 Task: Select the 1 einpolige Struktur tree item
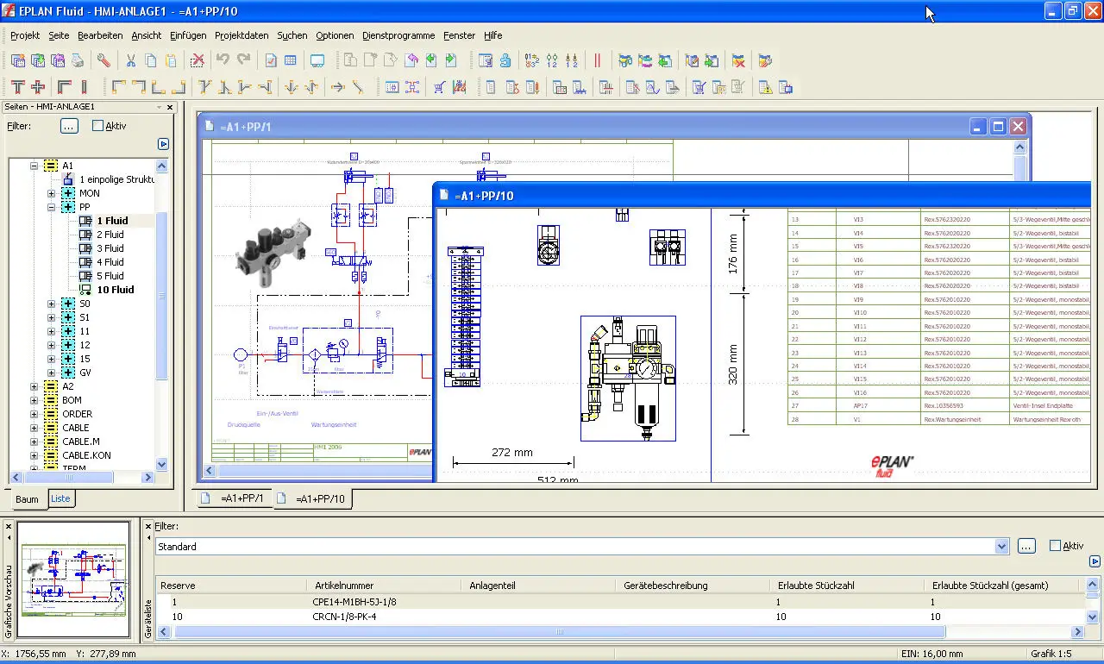tap(116, 179)
